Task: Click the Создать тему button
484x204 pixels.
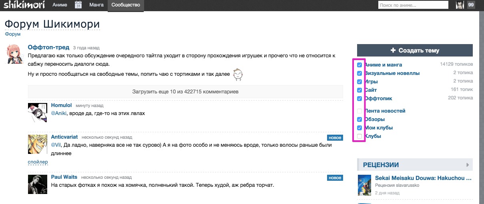Action: click(x=415, y=50)
